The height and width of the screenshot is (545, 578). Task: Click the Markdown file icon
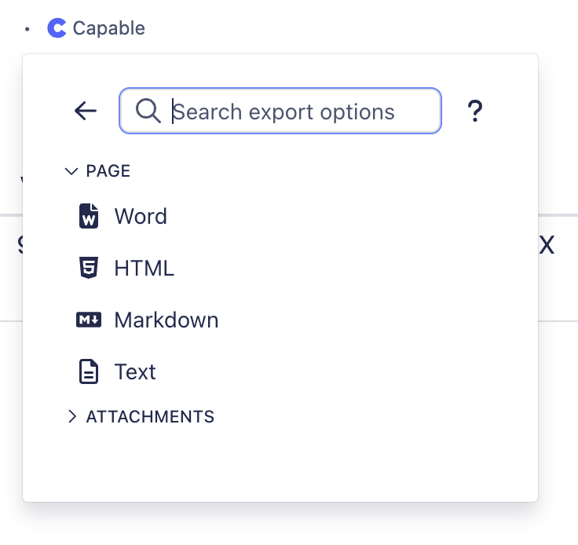[x=90, y=320]
